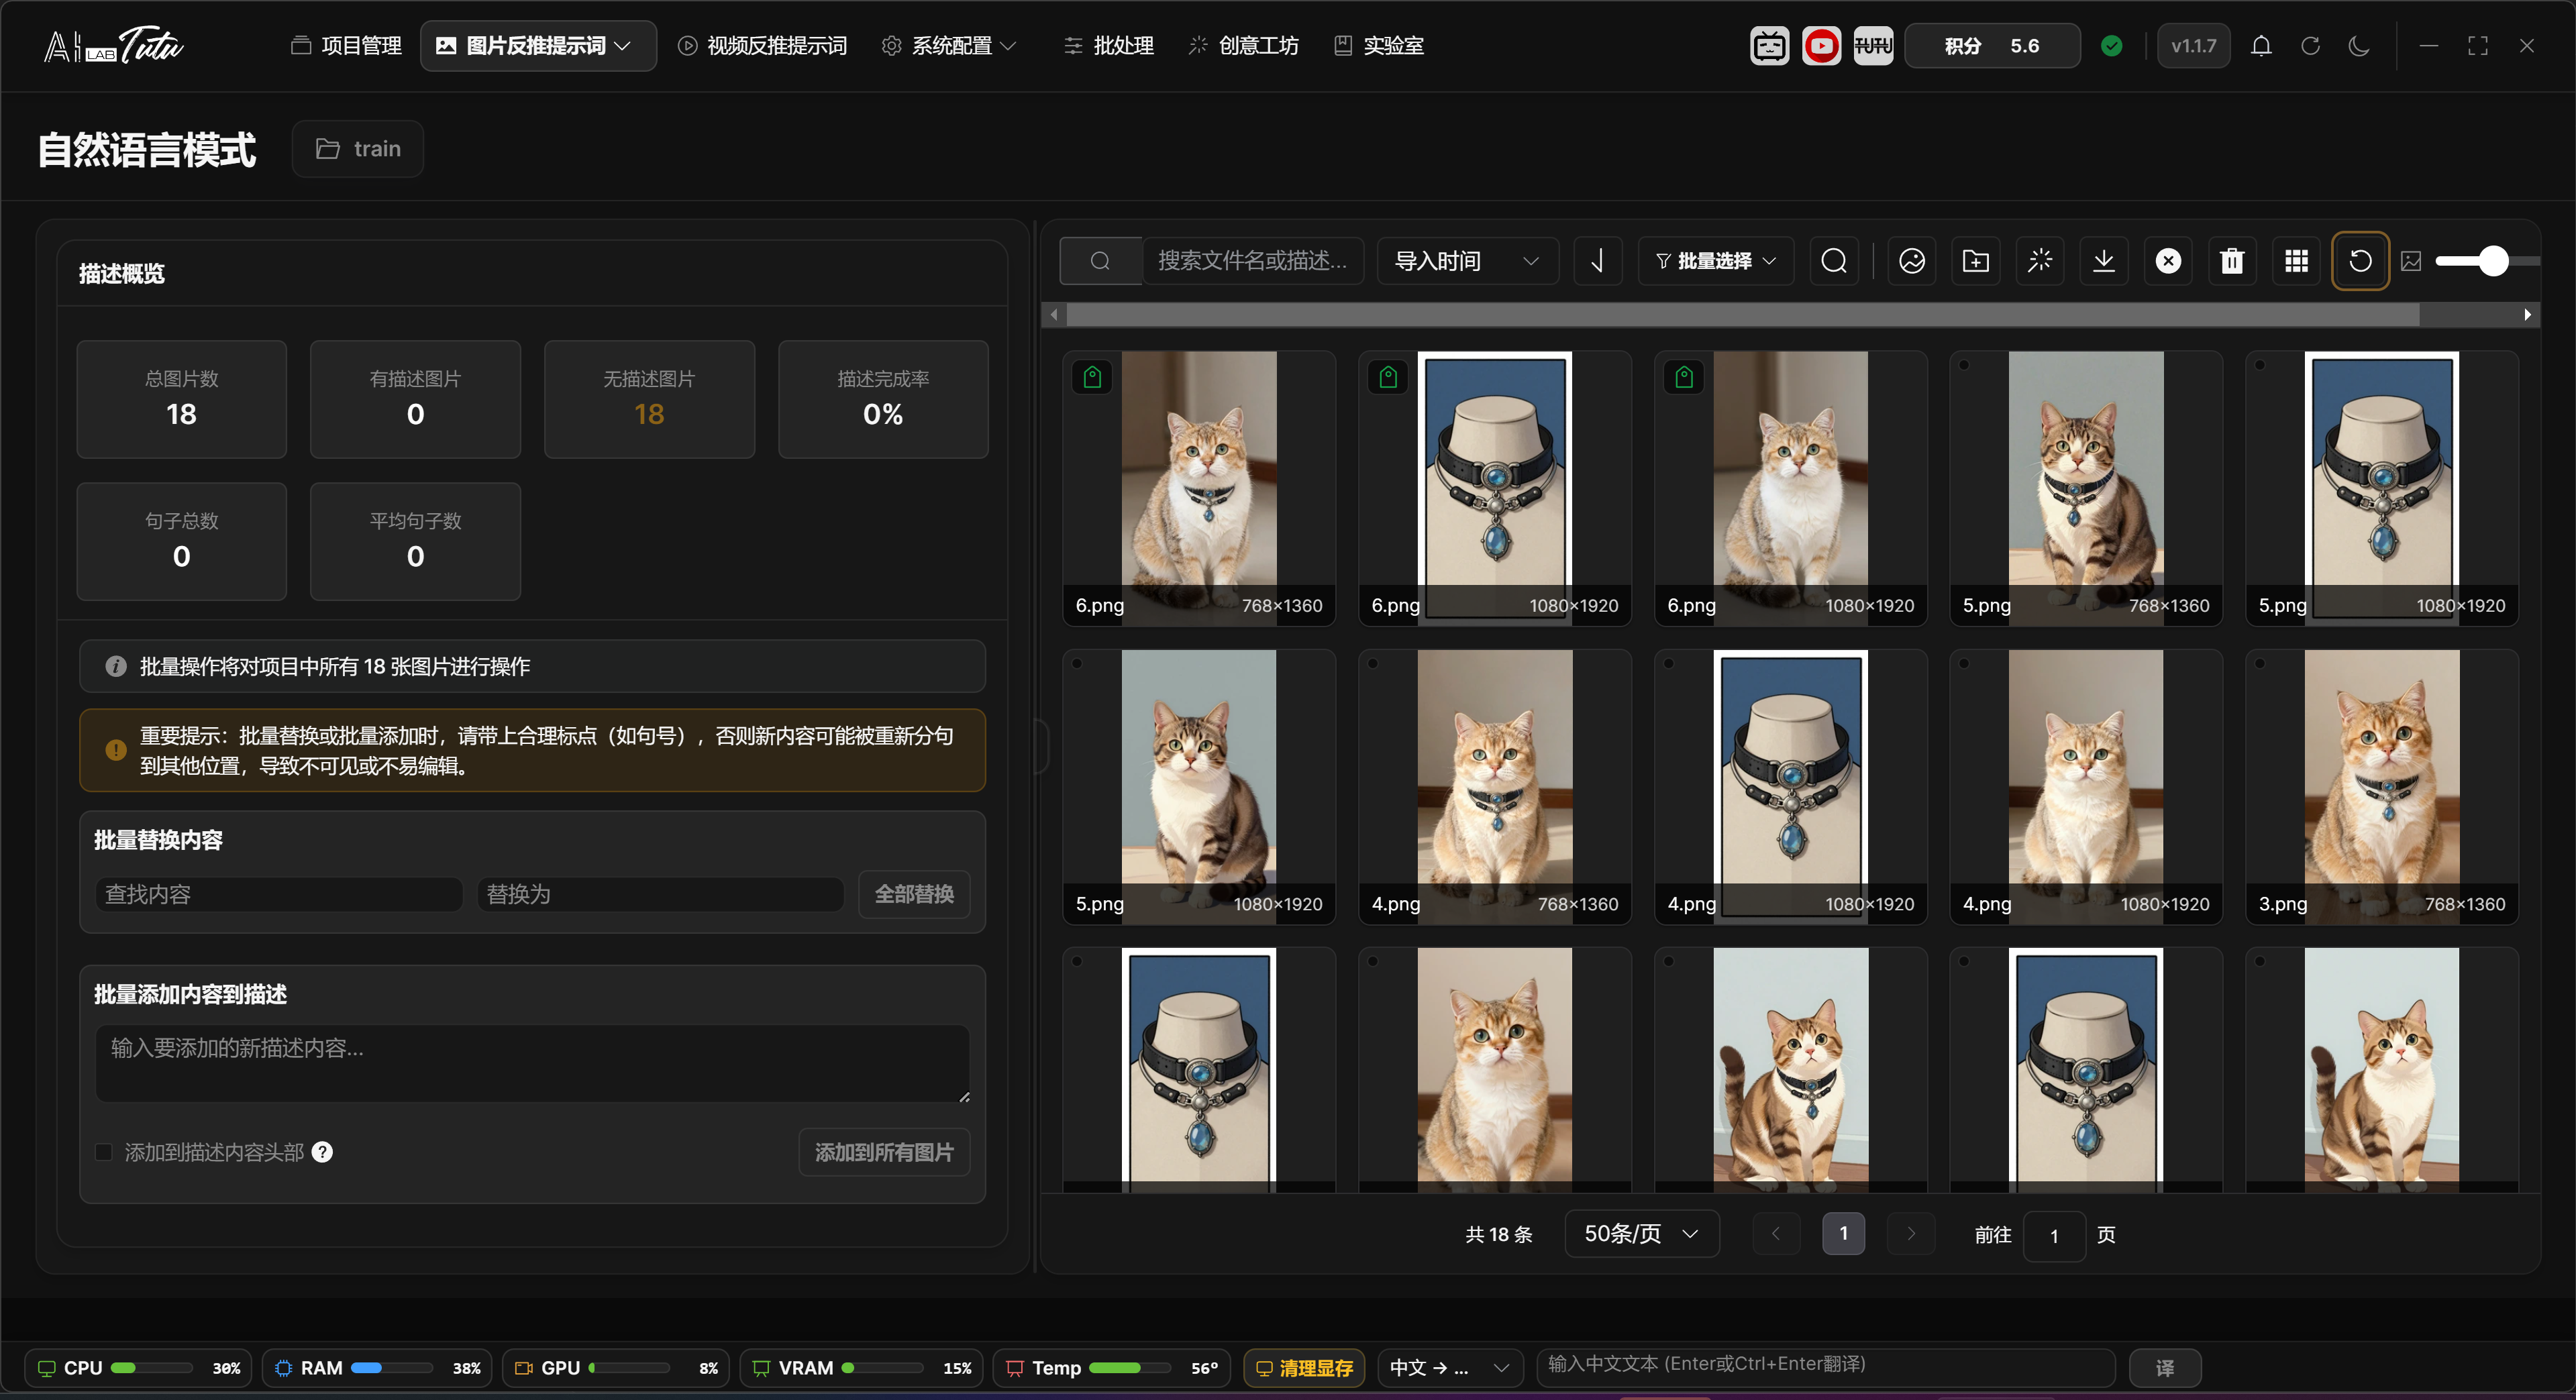Click the white circle X clear icon
The image size is (2576, 1400).
[2167, 261]
